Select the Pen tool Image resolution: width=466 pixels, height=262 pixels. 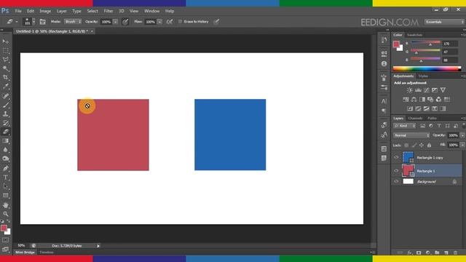[x=6, y=168]
